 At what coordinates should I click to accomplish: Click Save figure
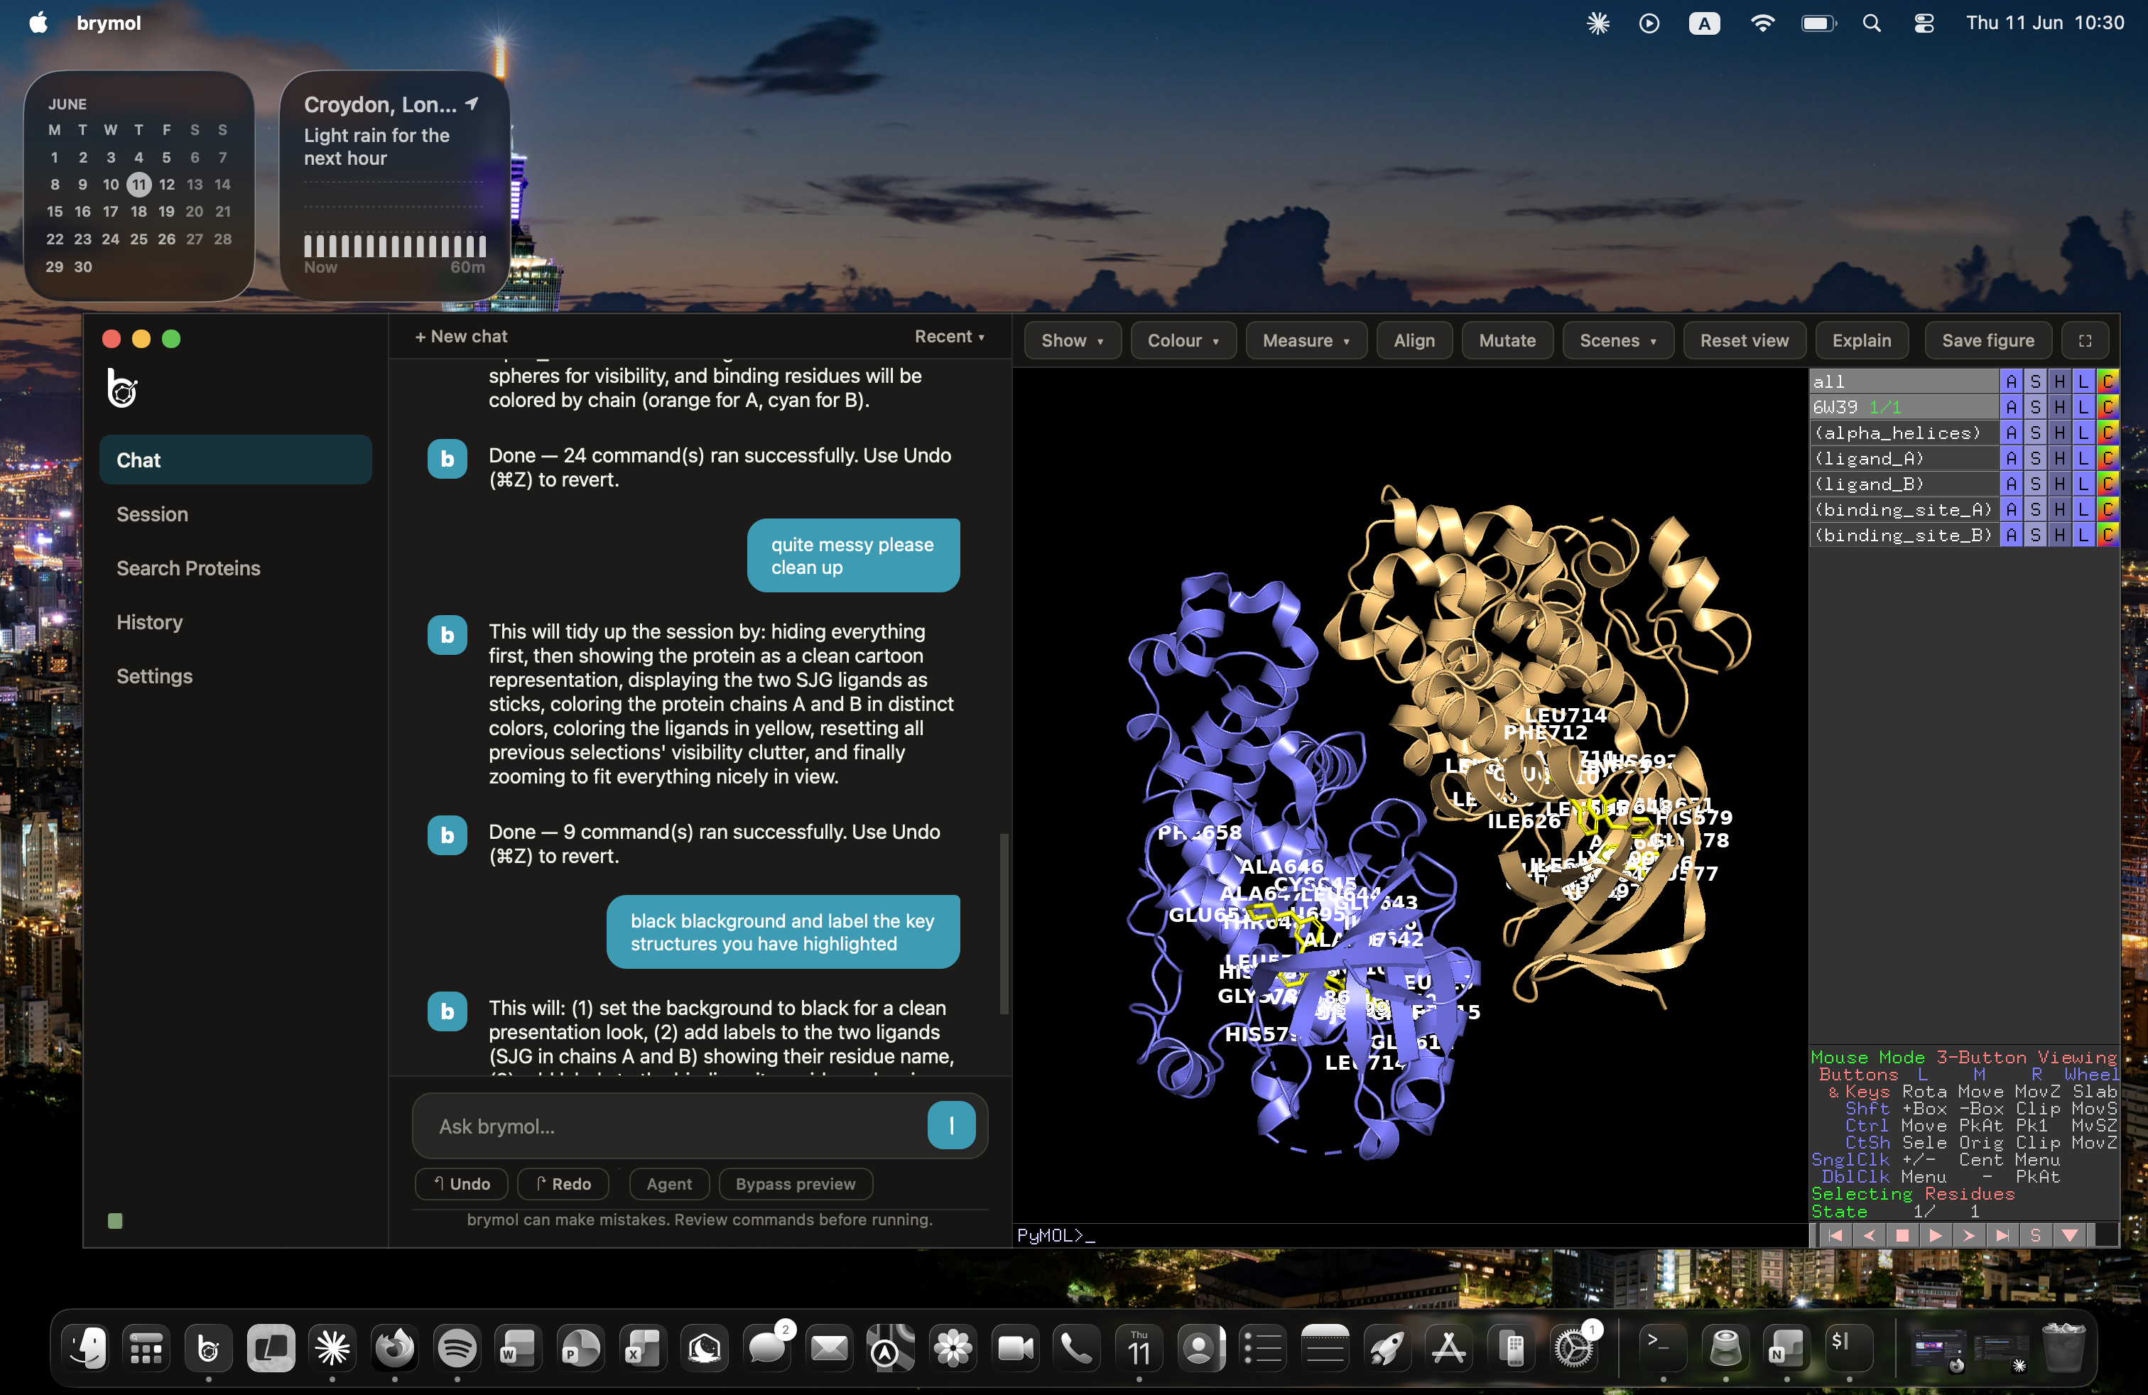(1987, 340)
